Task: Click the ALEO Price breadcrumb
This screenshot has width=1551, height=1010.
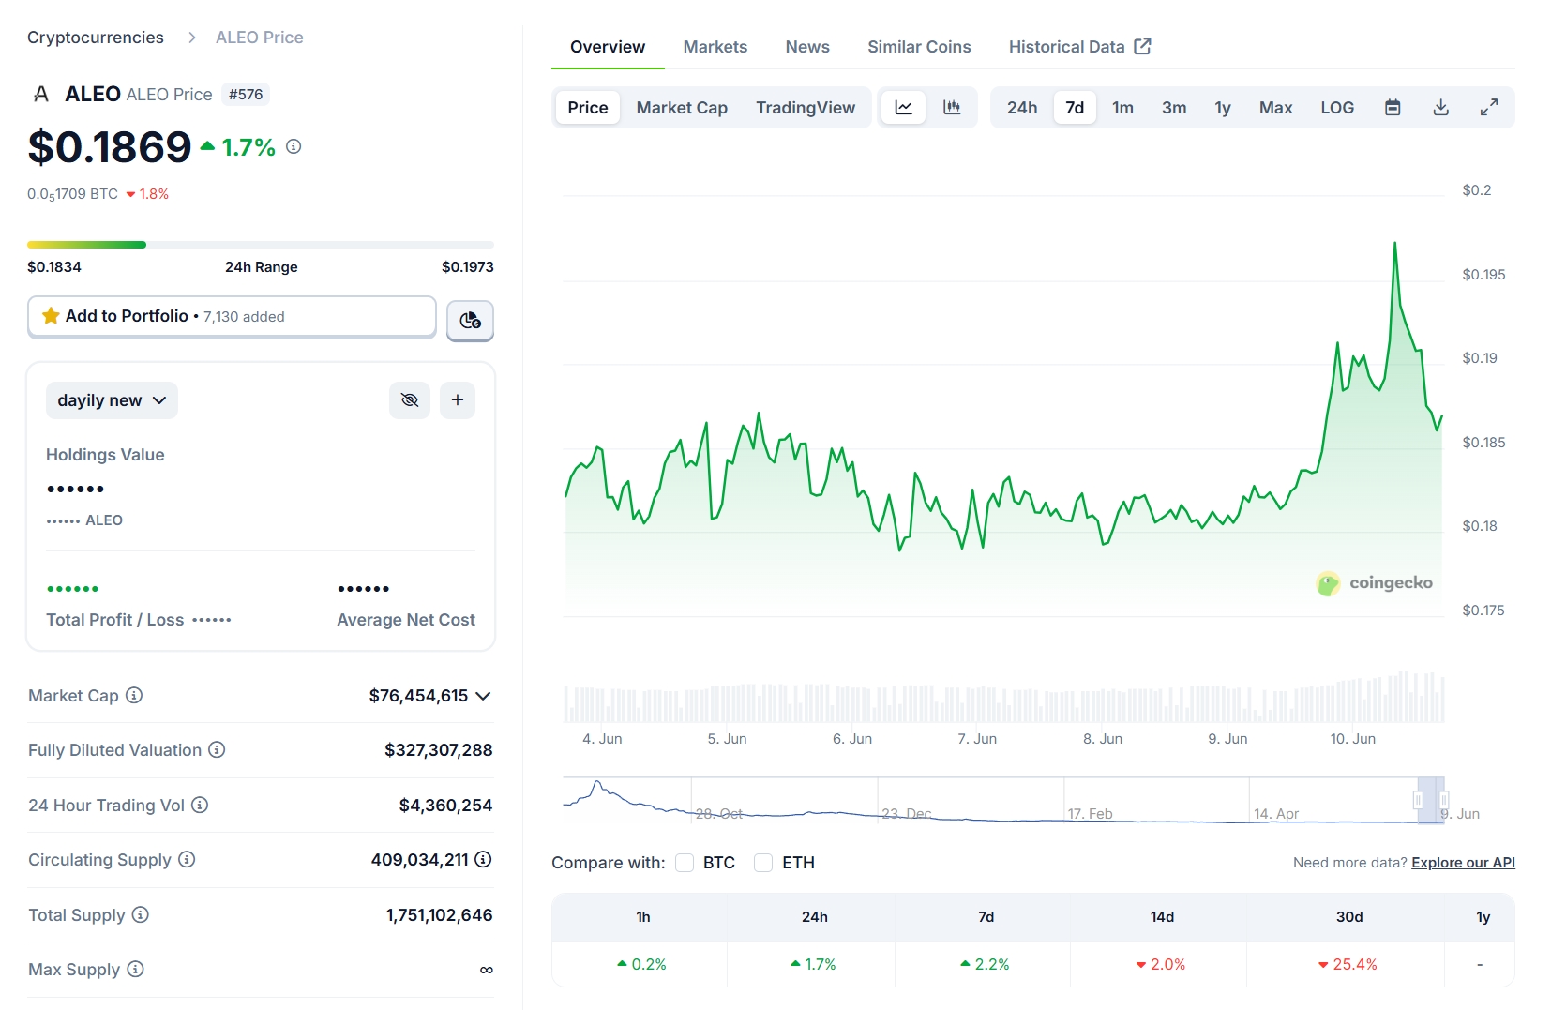Action: point(260,38)
